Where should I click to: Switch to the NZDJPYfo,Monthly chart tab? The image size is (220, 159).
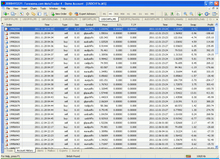[x=130, y=19]
